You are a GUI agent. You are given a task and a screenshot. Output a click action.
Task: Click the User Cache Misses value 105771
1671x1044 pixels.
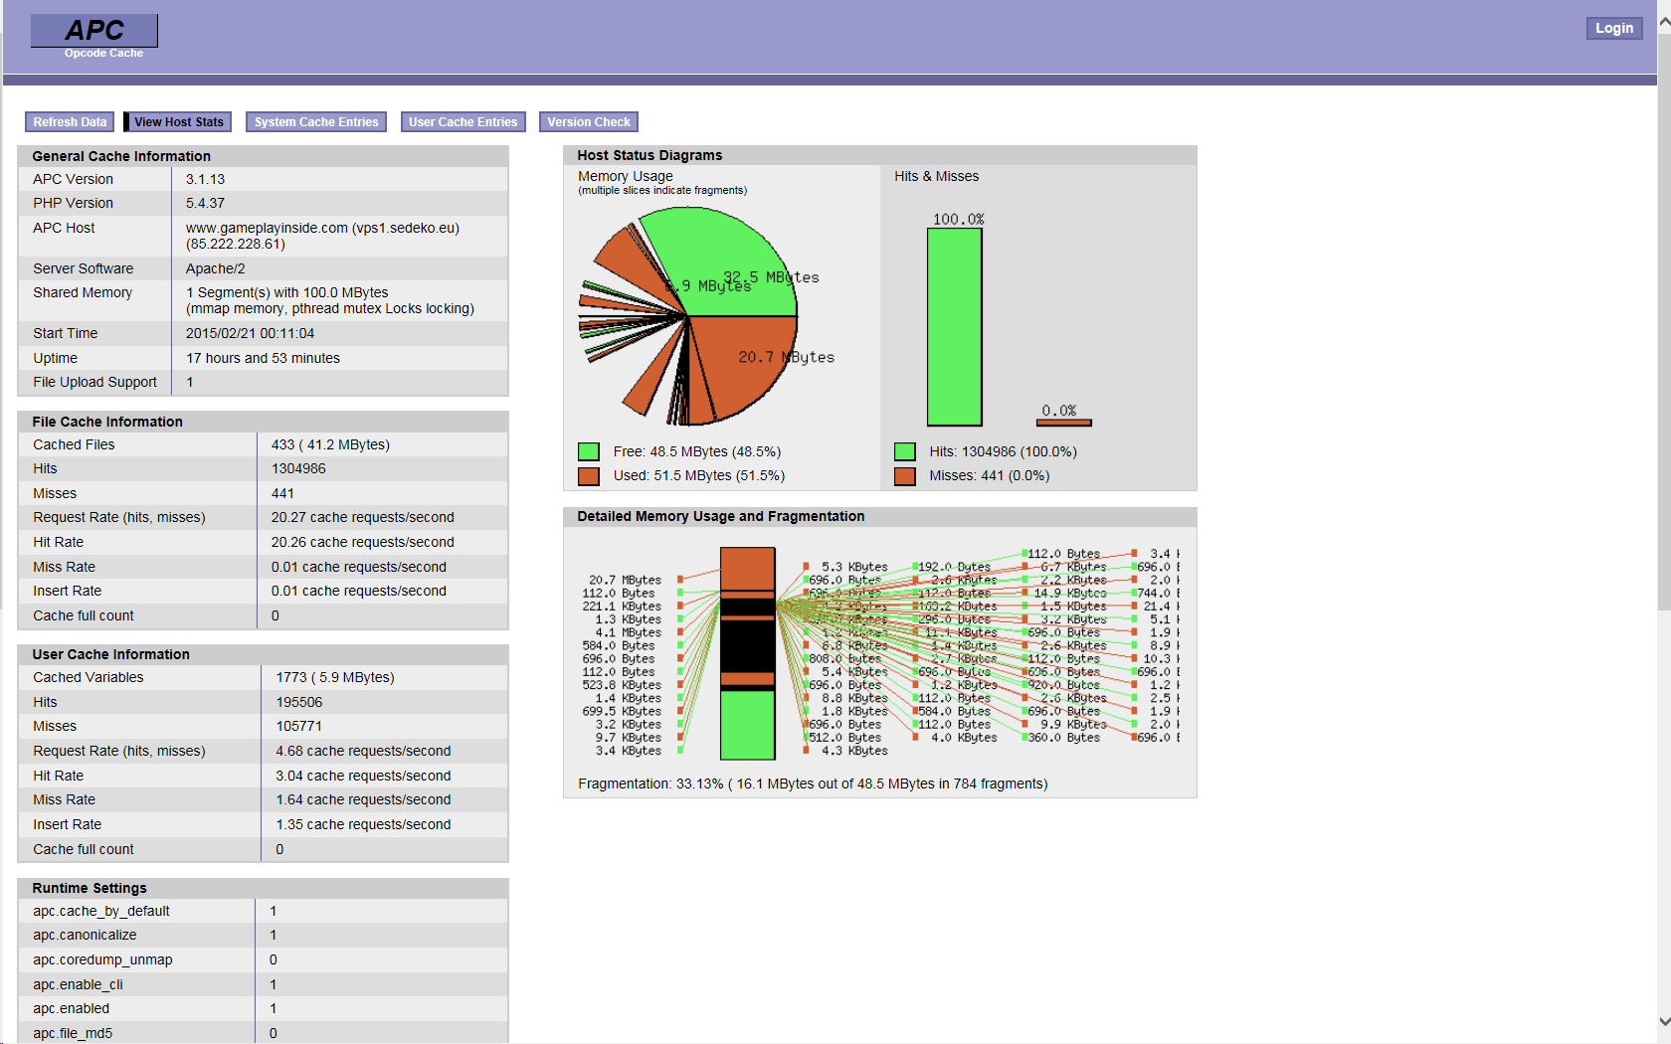[299, 726]
